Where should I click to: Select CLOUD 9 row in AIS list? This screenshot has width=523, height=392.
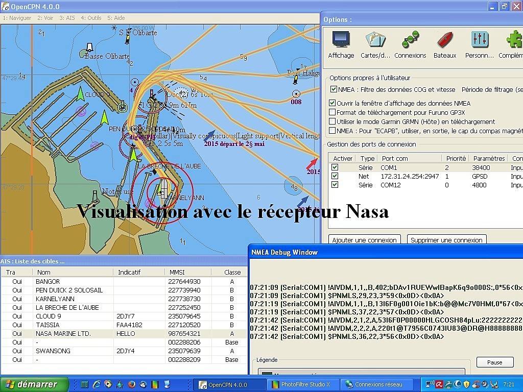[124, 316]
